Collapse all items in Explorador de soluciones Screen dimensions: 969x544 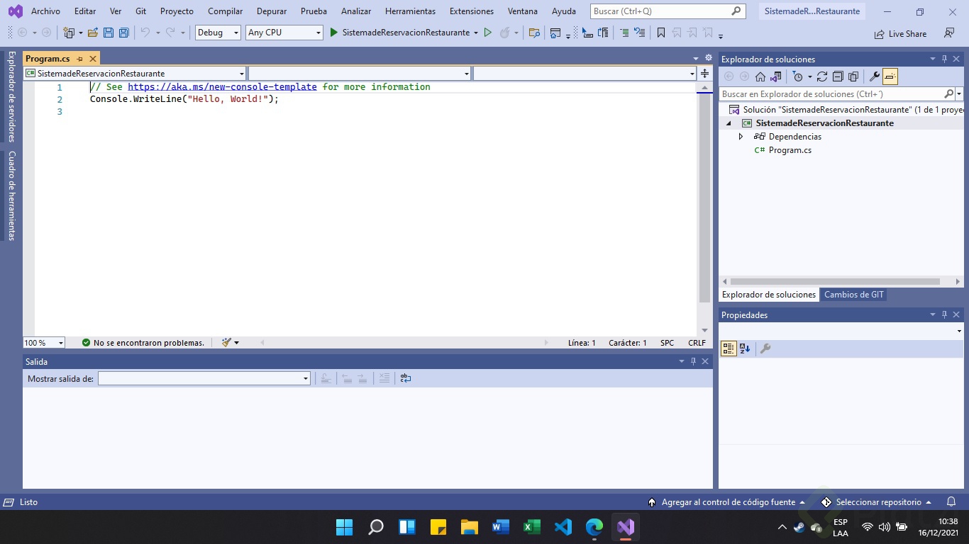[838, 76]
